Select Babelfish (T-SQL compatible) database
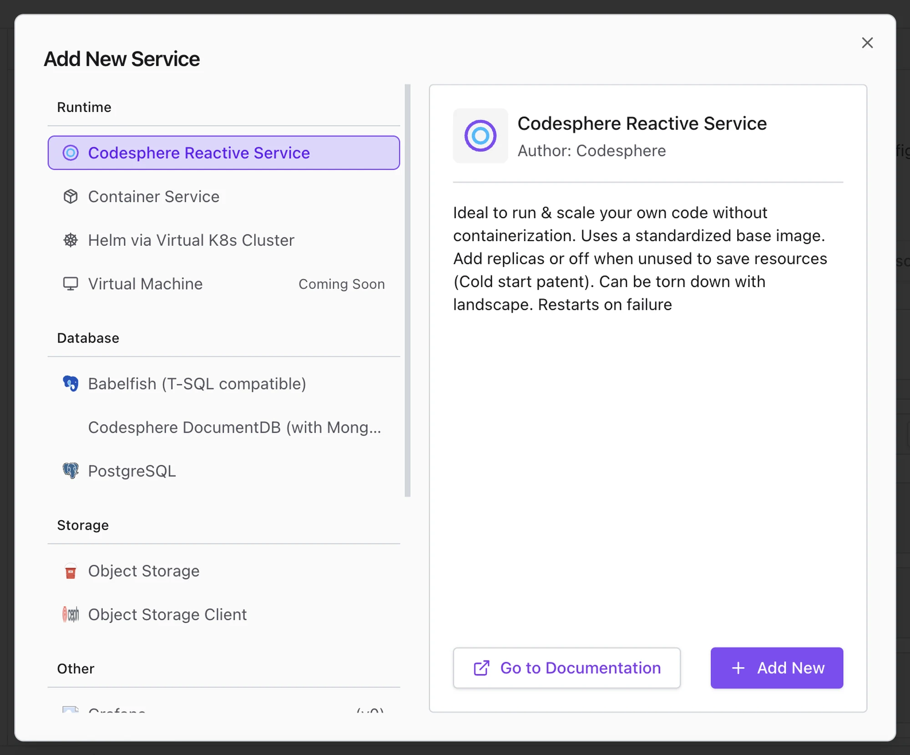Screen dimensions: 910x755 (x=224, y=384)
